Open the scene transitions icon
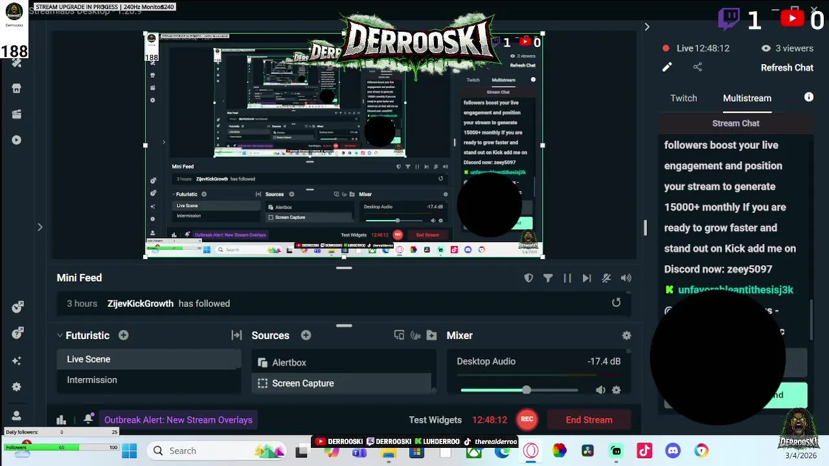The height and width of the screenshot is (466, 829). tap(236, 335)
